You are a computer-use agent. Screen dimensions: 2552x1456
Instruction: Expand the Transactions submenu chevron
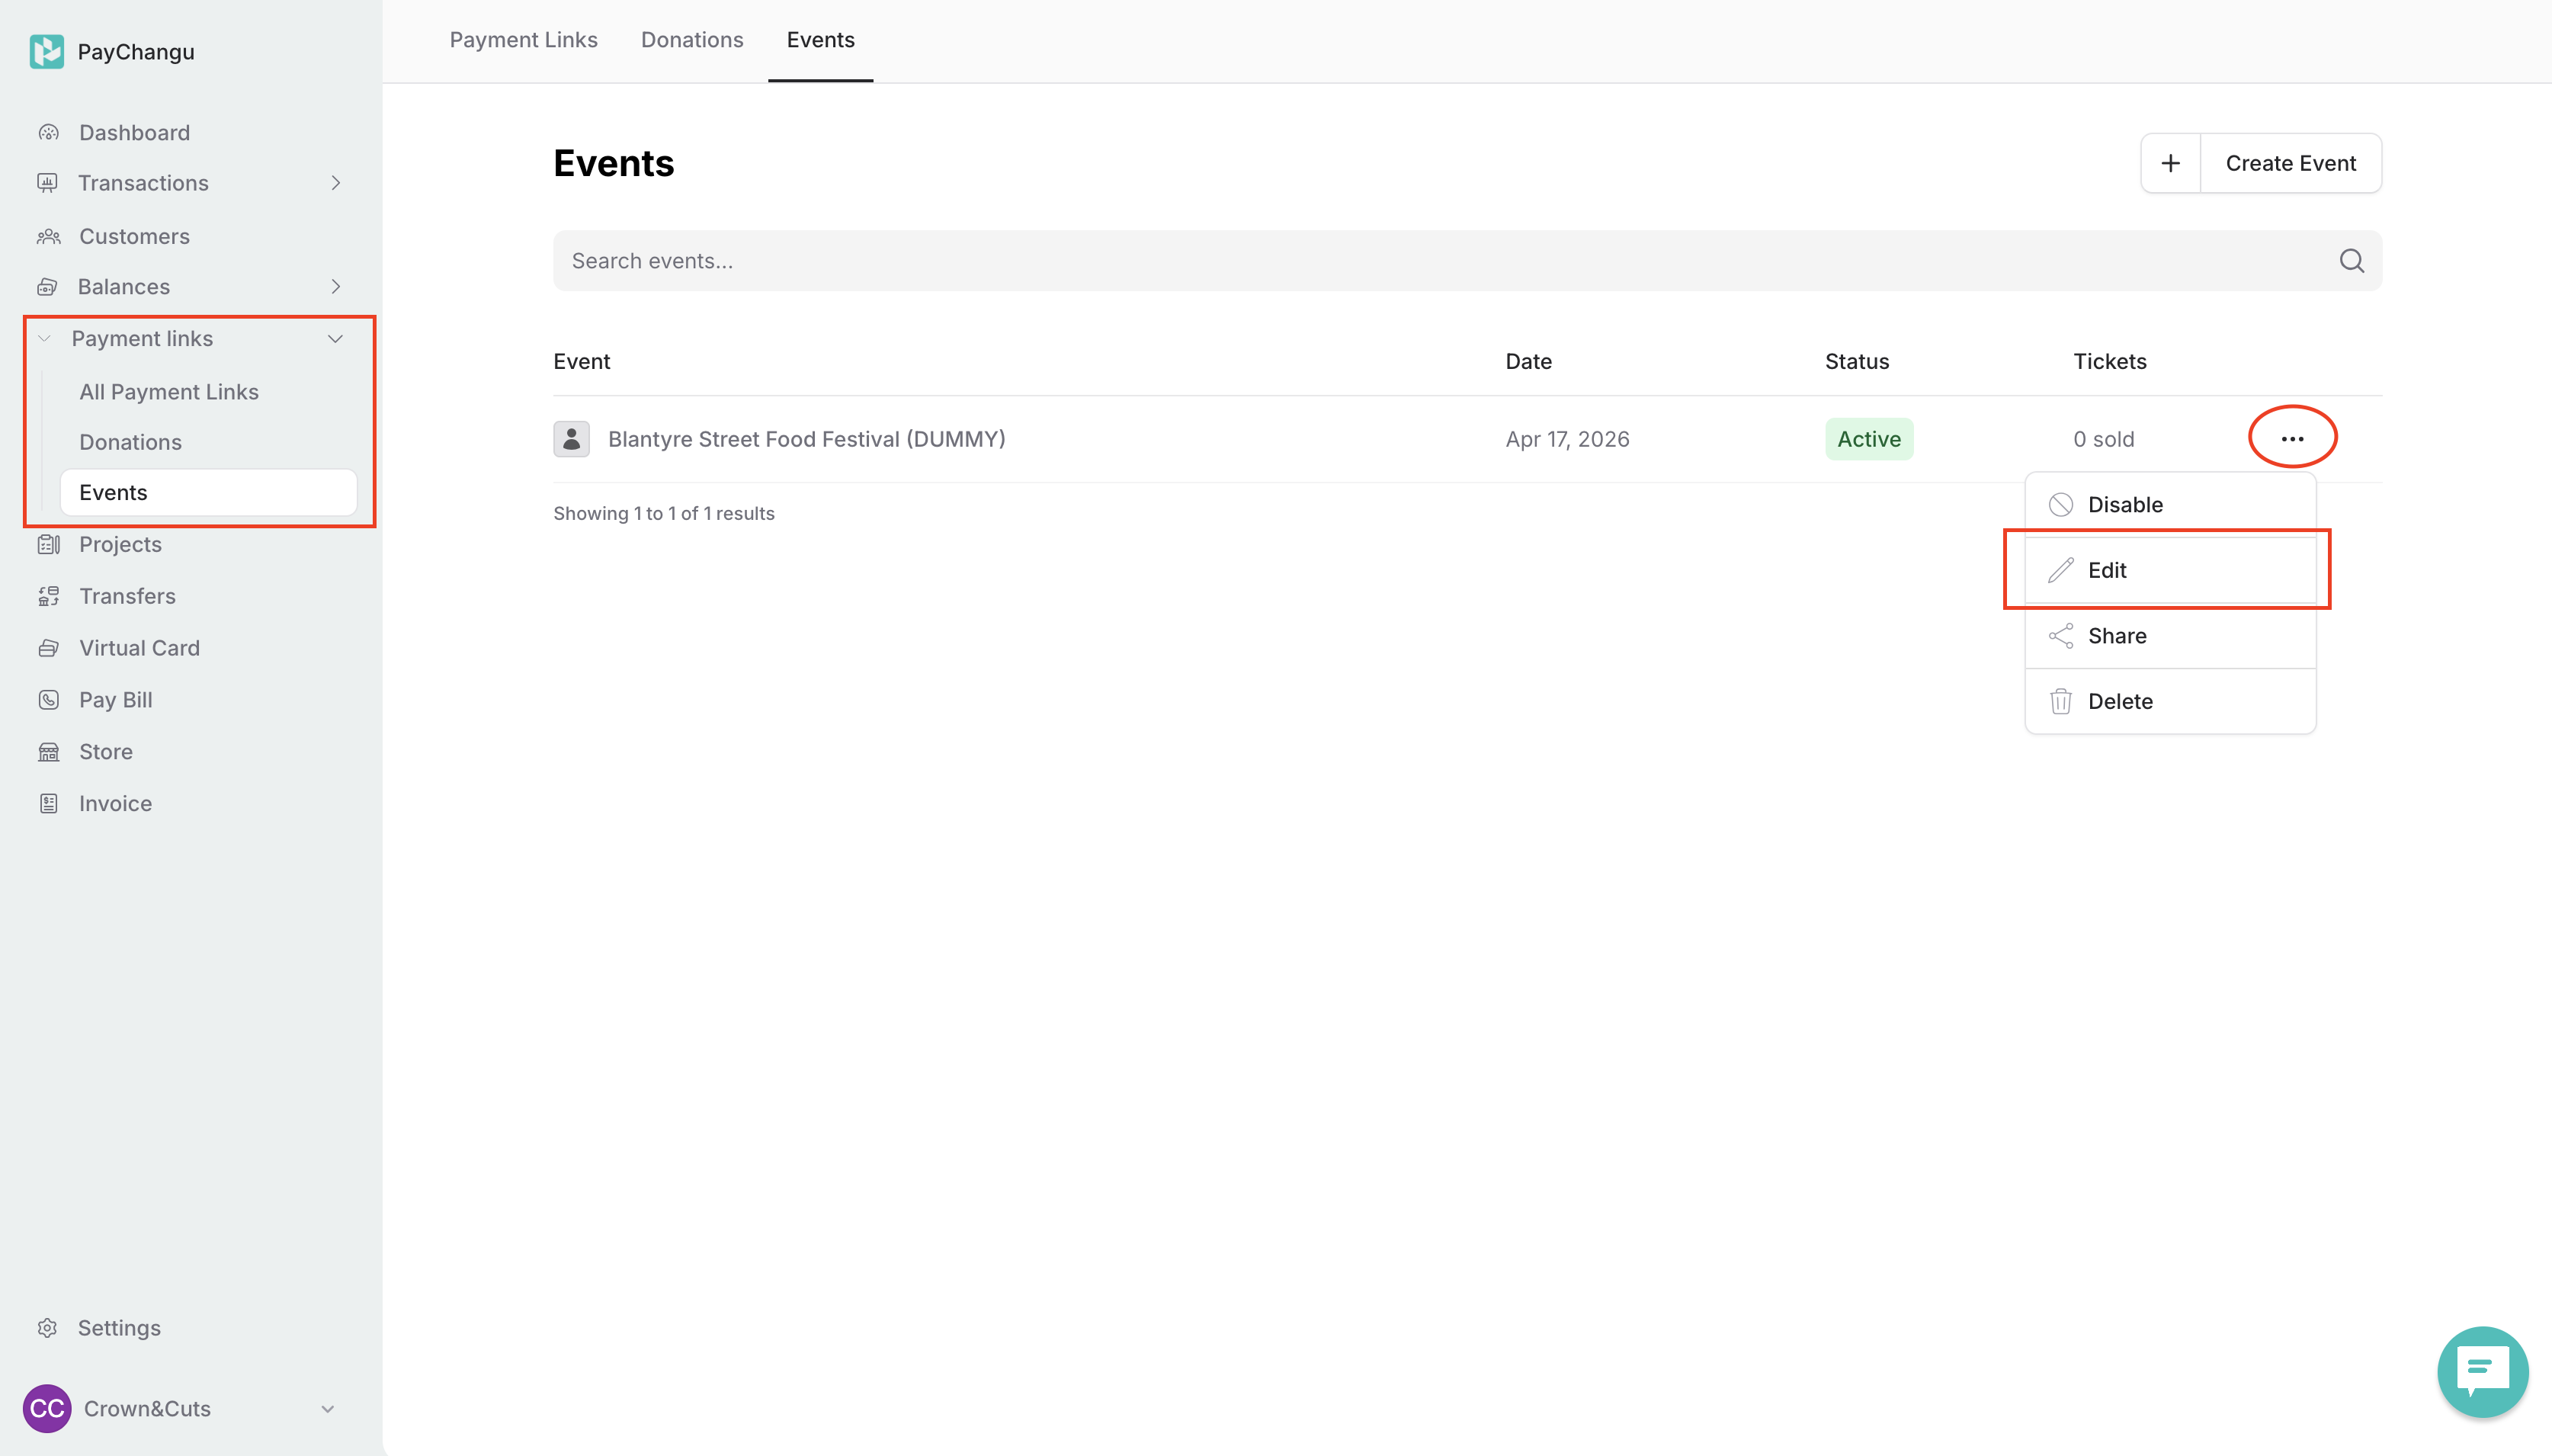tap(336, 183)
